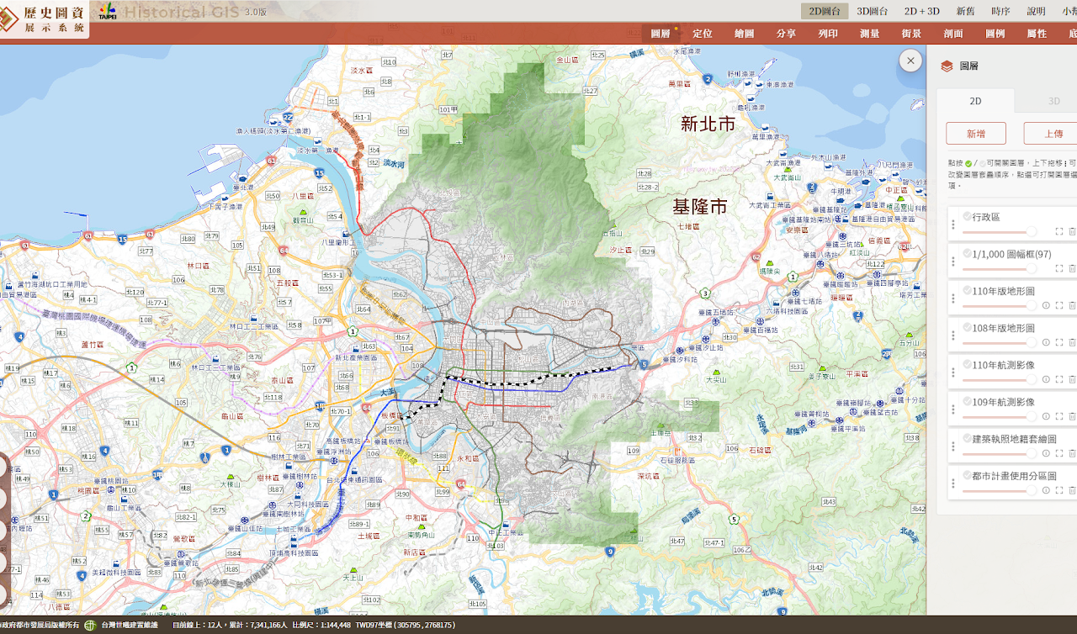Toggle visibility of 110年版地形圖 layer
This screenshot has height=634, width=1077.
click(967, 290)
